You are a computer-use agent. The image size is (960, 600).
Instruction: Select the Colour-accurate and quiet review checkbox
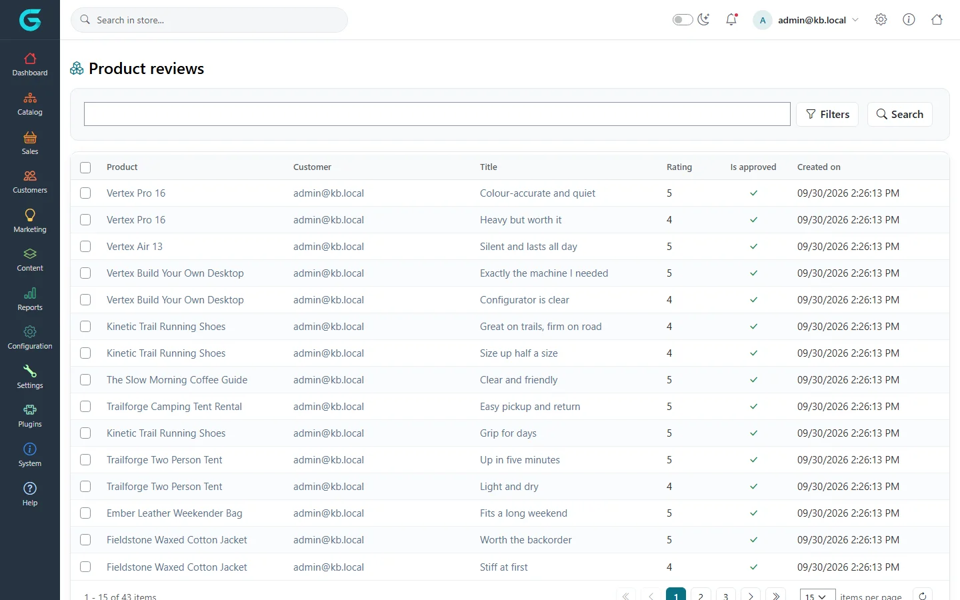pyautogui.click(x=85, y=193)
